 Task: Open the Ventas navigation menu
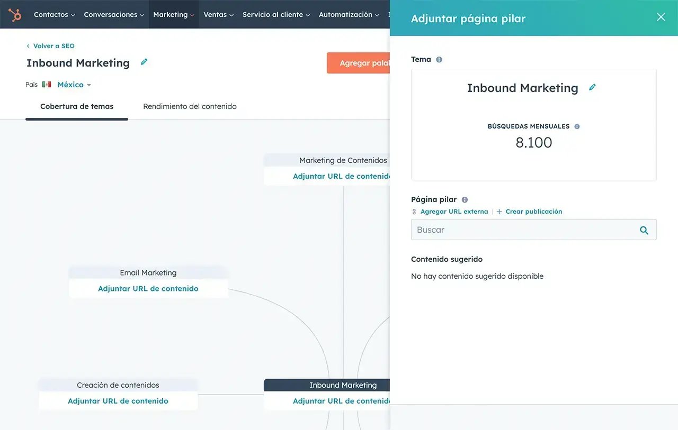click(218, 15)
